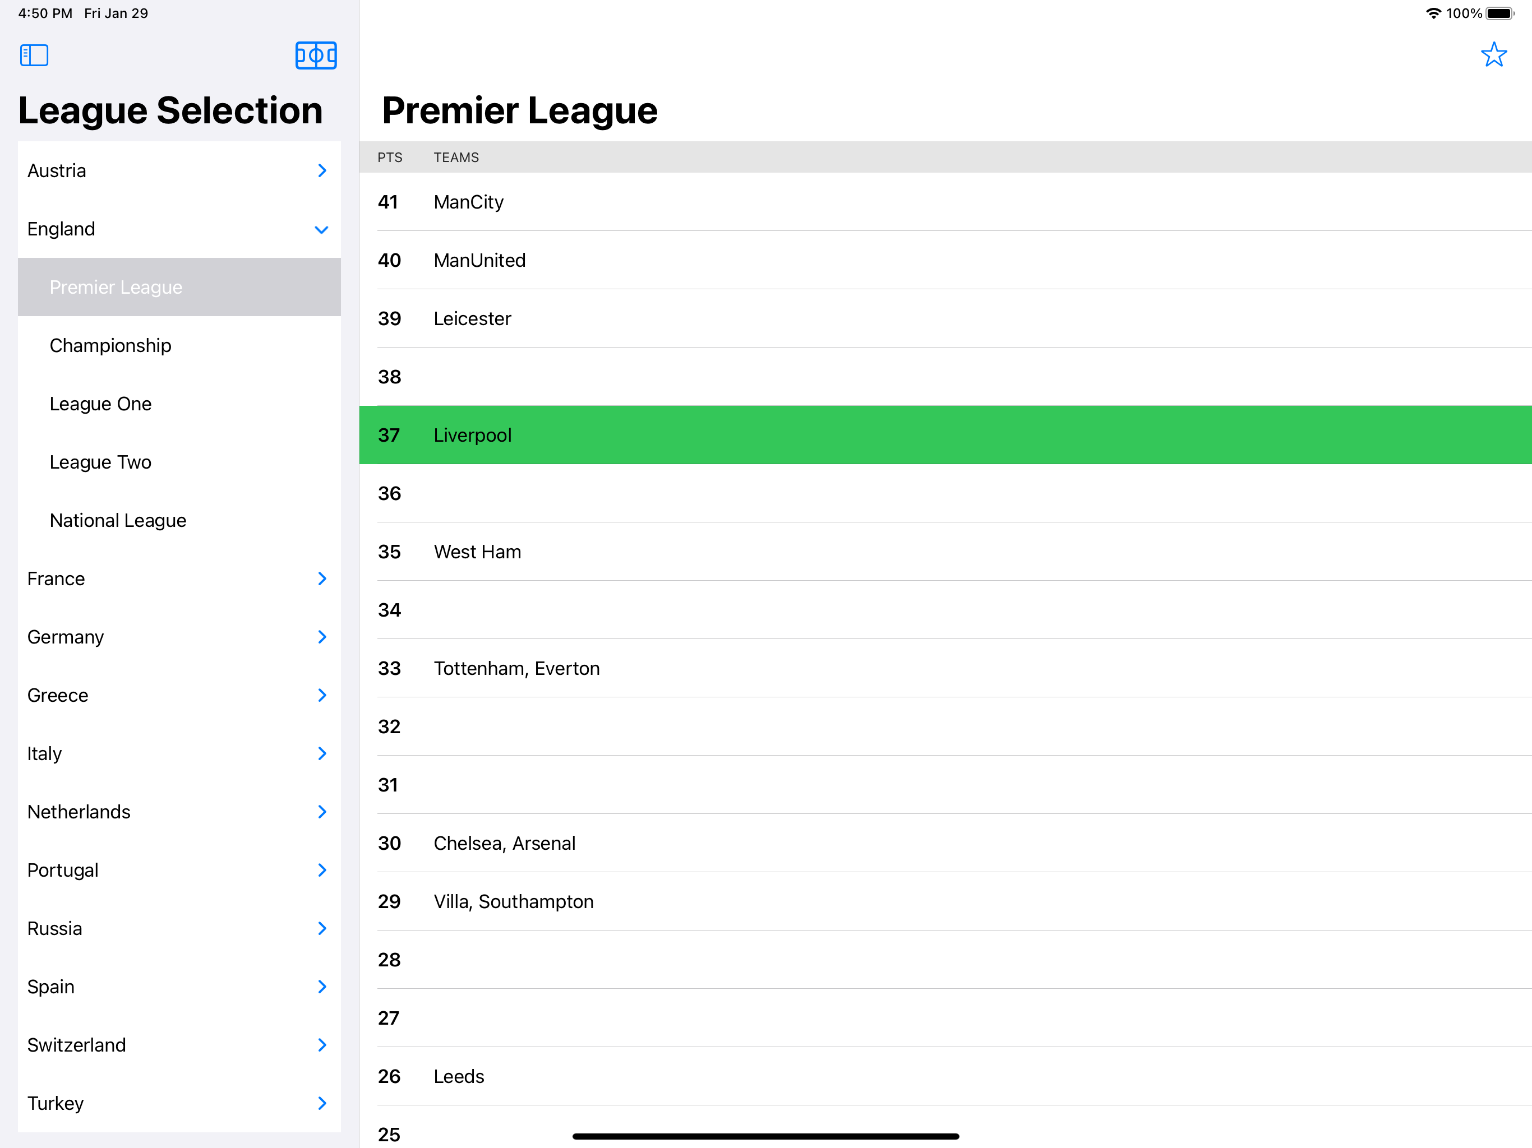Click the PTS column header
The height and width of the screenshot is (1148, 1532).
coord(390,157)
